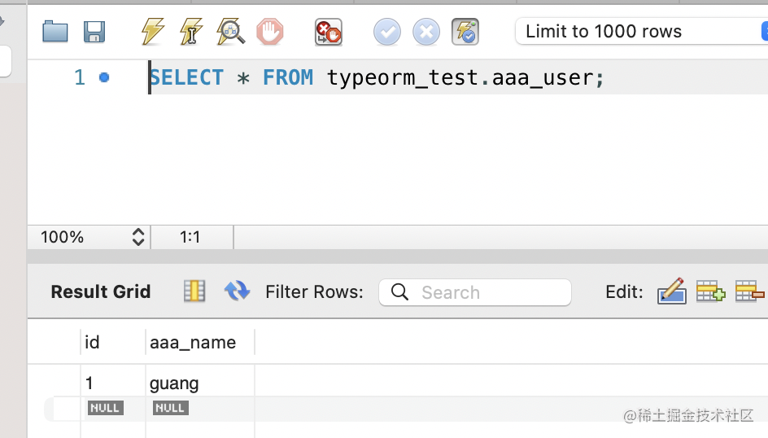Screen dimensions: 768x438
Task: Open the Limit to 1000 rows dropdown
Action: (x=641, y=32)
